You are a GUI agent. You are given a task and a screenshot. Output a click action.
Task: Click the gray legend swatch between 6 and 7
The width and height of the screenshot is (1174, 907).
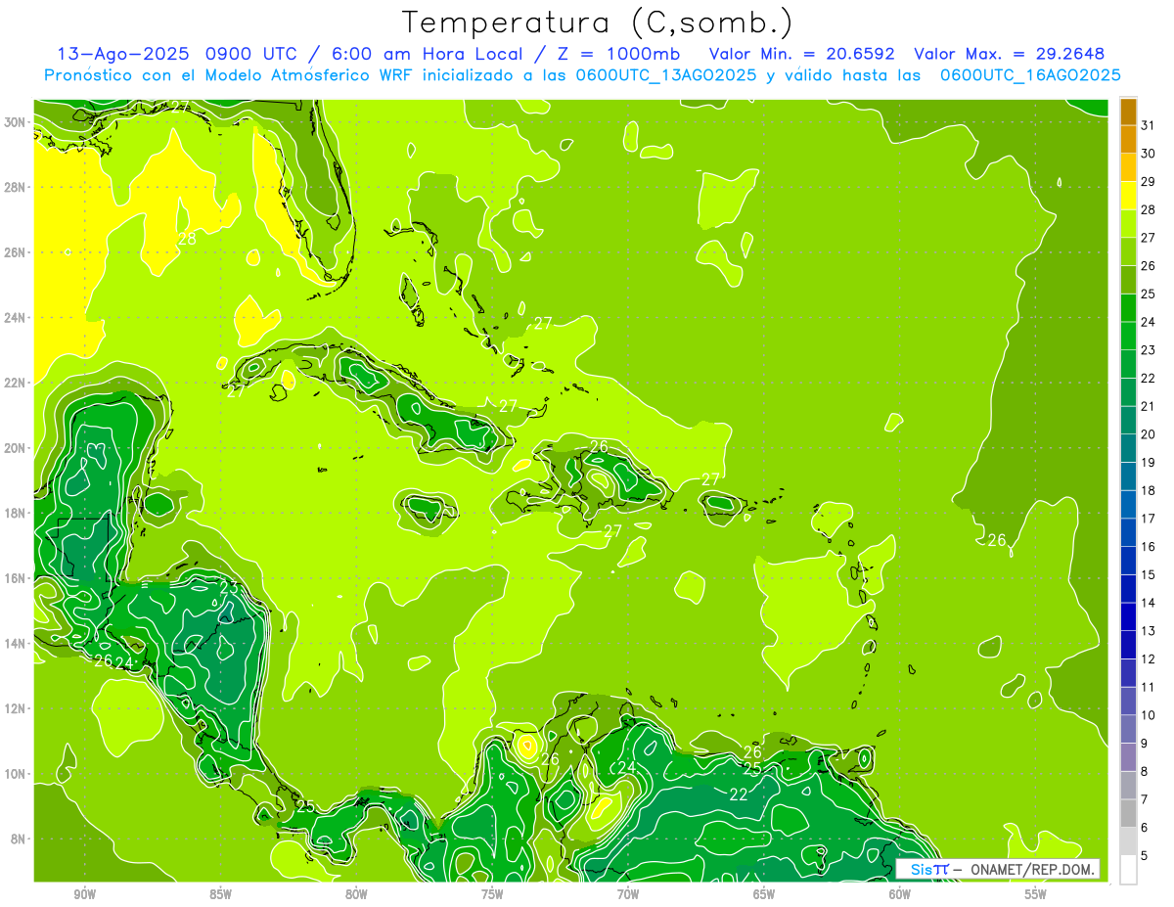click(x=1128, y=813)
